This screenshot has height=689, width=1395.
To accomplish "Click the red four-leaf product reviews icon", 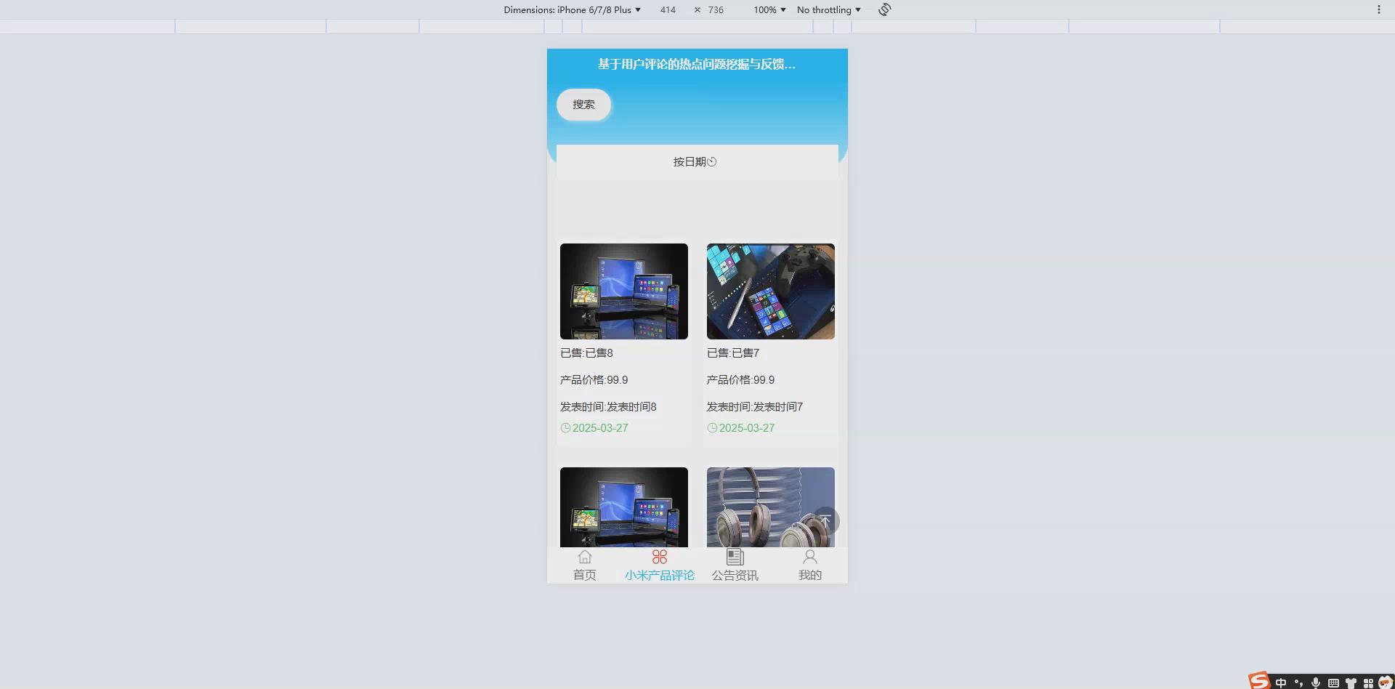I will 660,557.
